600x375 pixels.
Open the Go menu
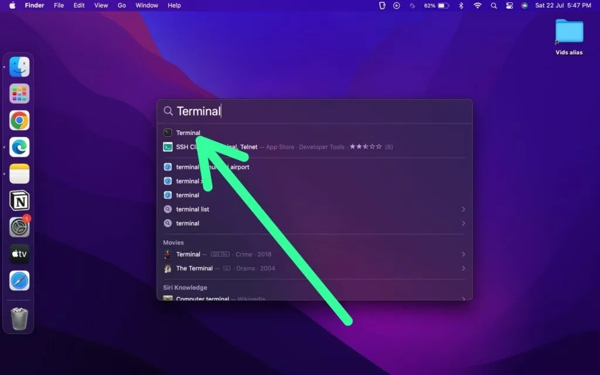122,5
